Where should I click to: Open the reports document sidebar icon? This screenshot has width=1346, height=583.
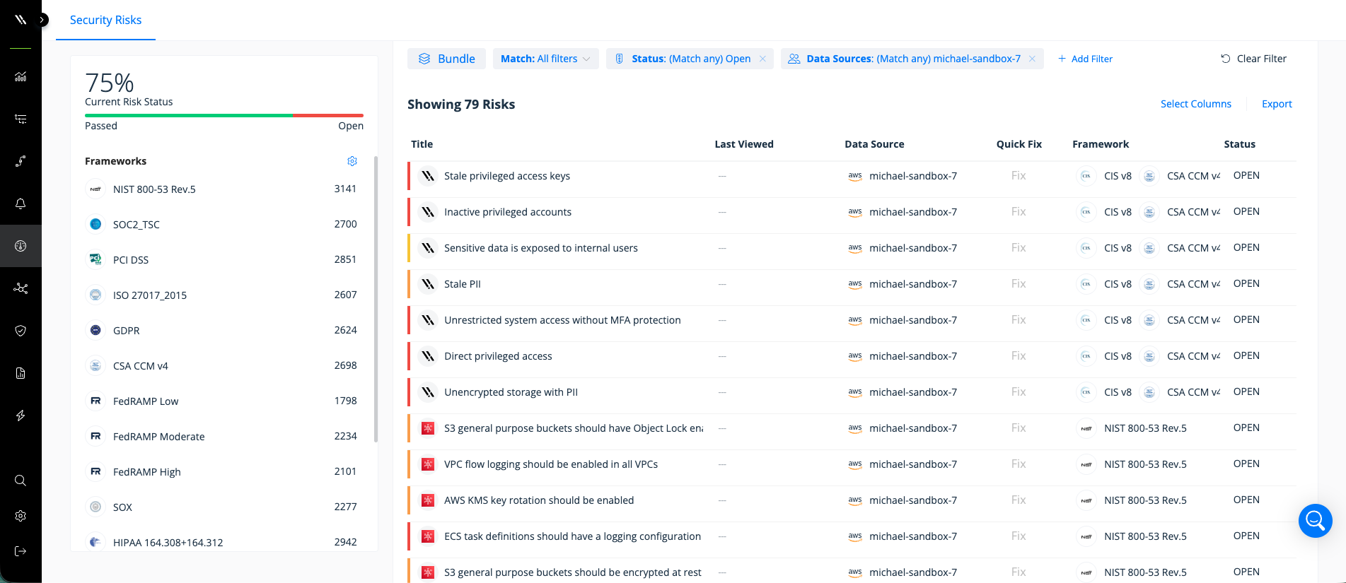(x=21, y=373)
